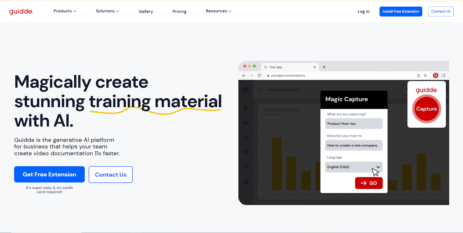Click the 'It's super easy & no credit card required!' text

(49, 190)
